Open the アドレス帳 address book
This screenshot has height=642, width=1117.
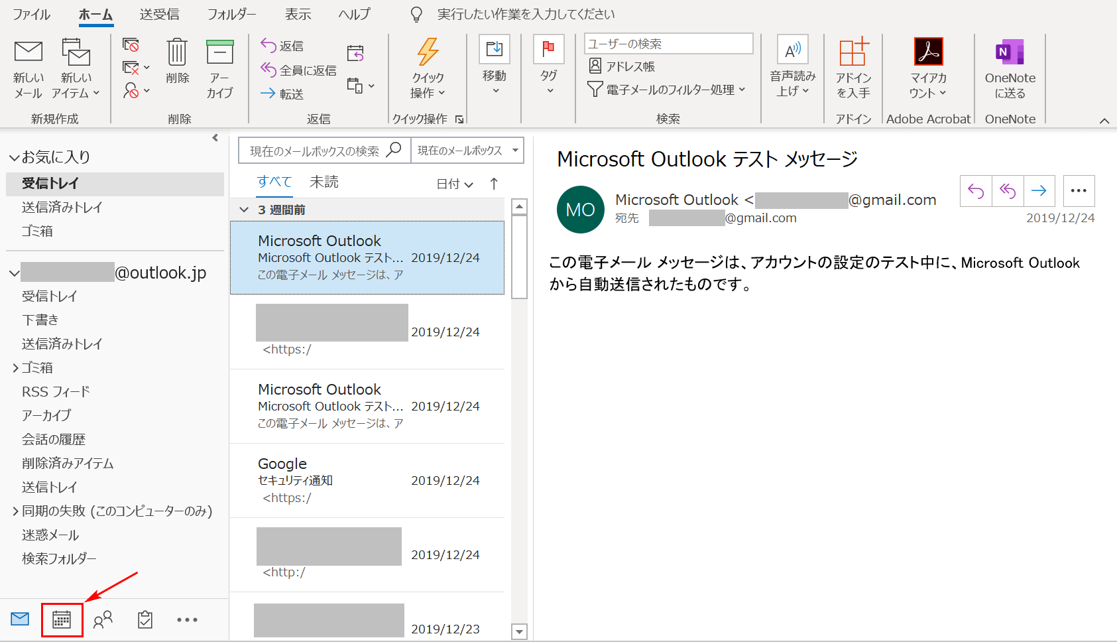click(622, 66)
